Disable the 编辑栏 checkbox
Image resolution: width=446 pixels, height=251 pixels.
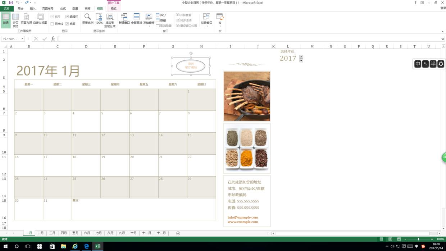point(67,16)
